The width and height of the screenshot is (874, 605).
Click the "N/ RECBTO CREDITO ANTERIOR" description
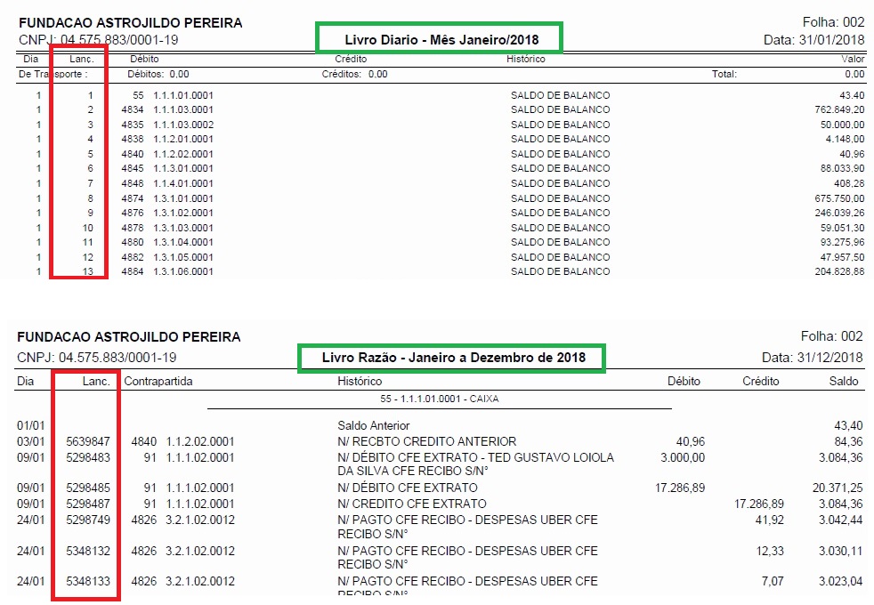click(x=427, y=442)
